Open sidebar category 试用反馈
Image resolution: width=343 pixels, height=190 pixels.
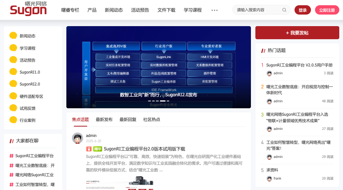pyautogui.click(x=27, y=108)
